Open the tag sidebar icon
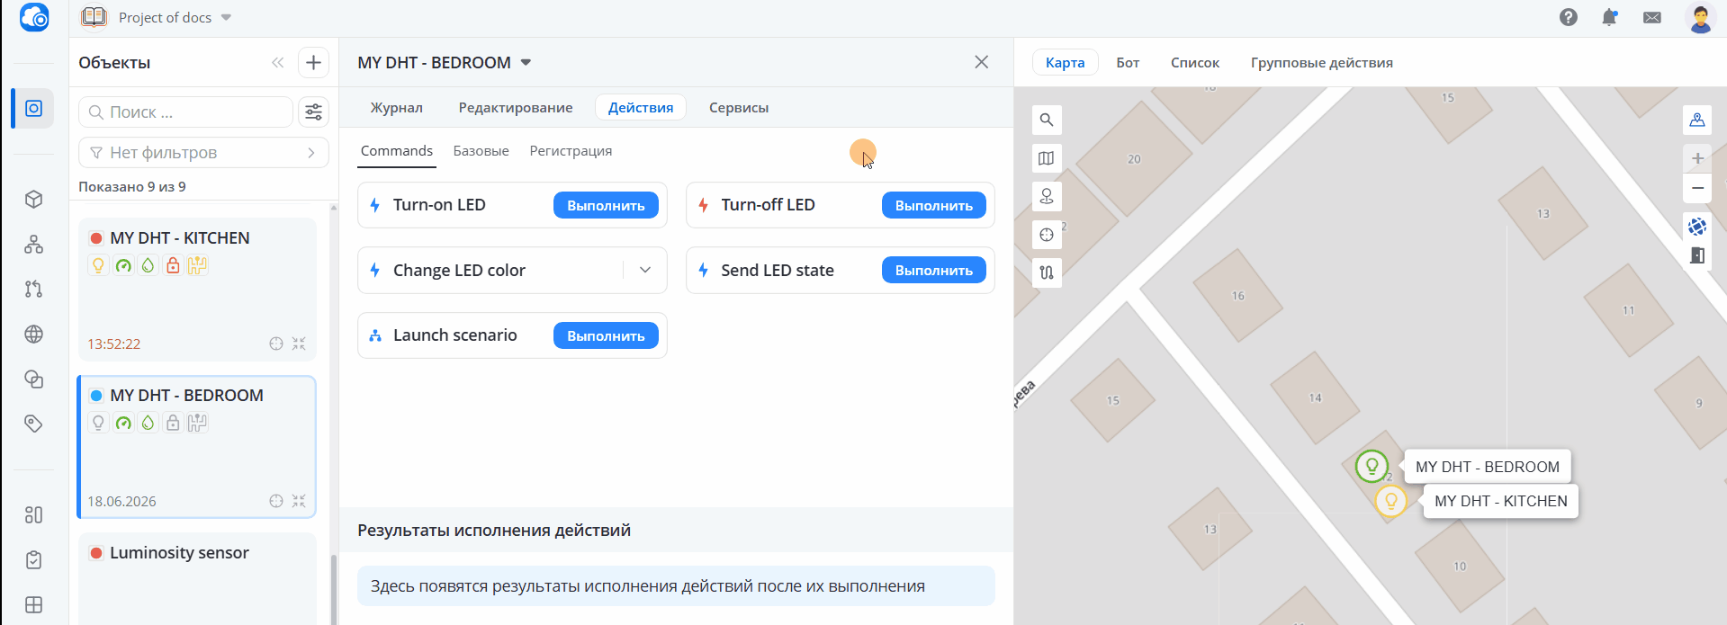1727x625 pixels. coord(33,424)
